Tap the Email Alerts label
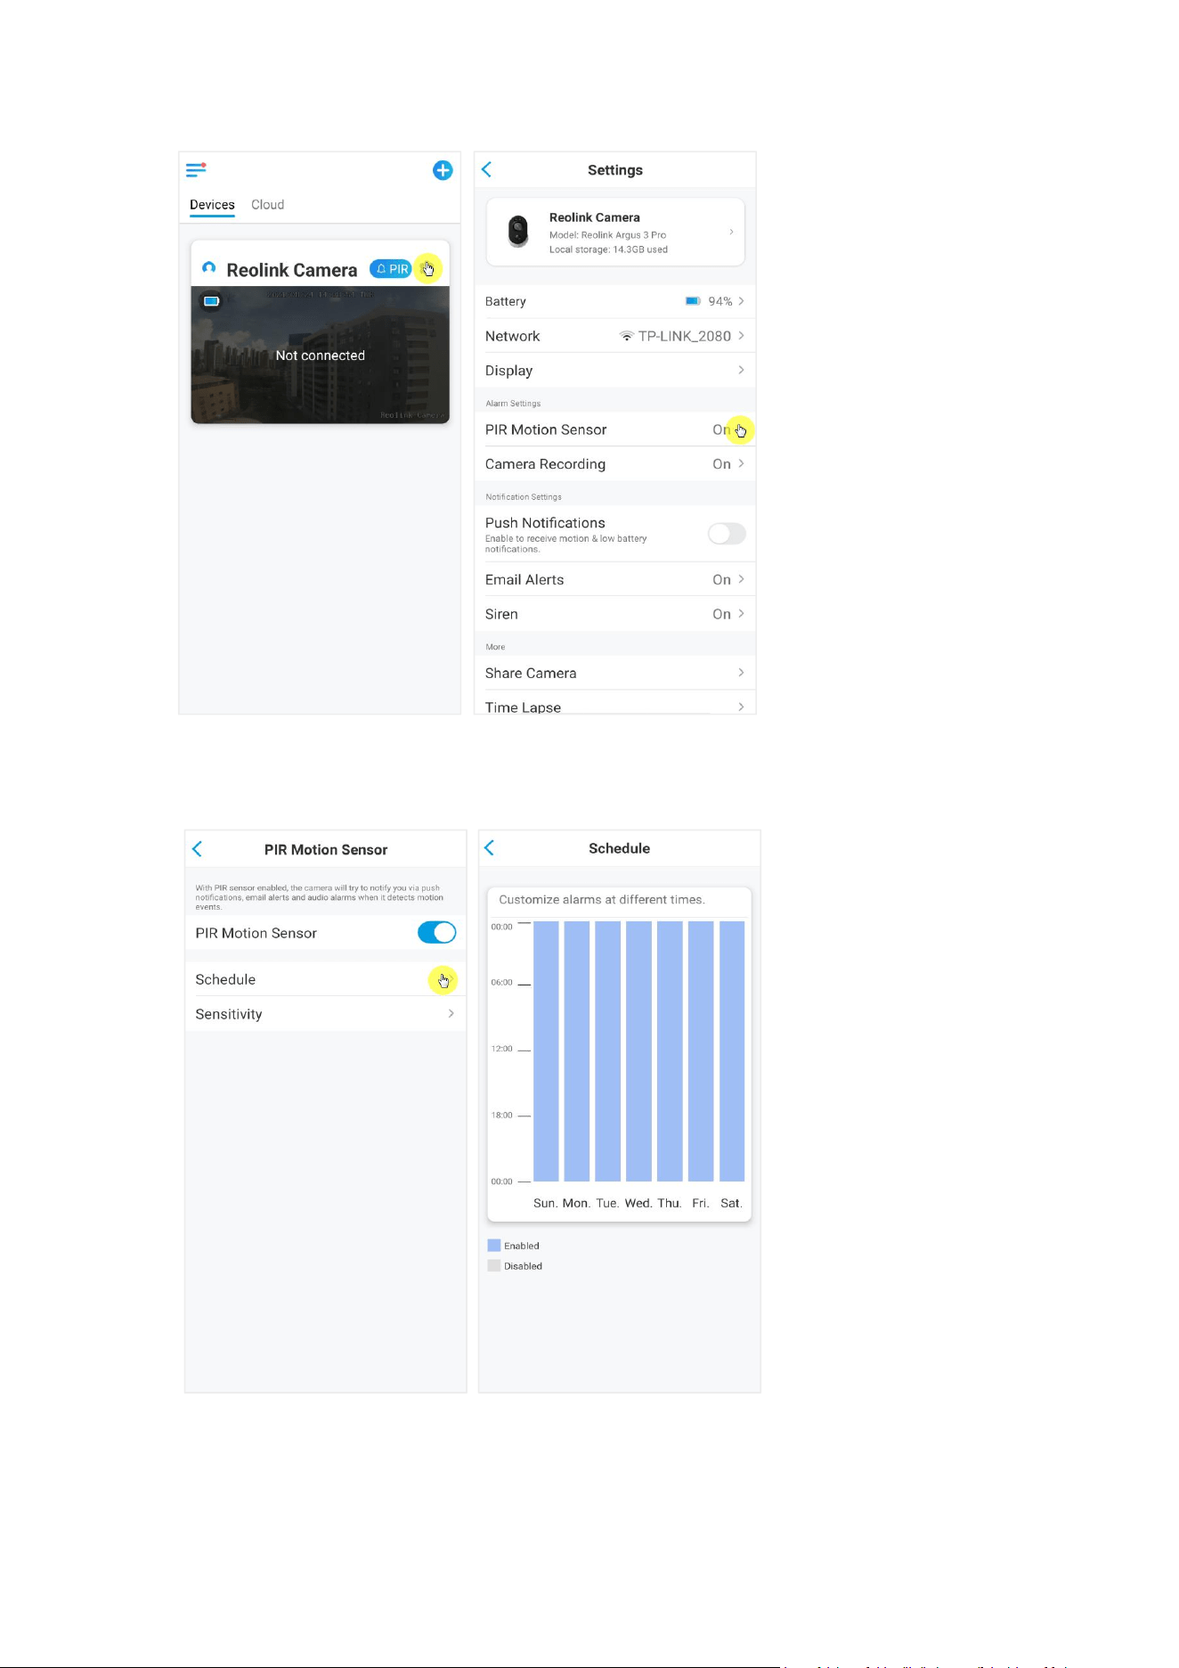The image size is (1179, 1668). coord(524,580)
